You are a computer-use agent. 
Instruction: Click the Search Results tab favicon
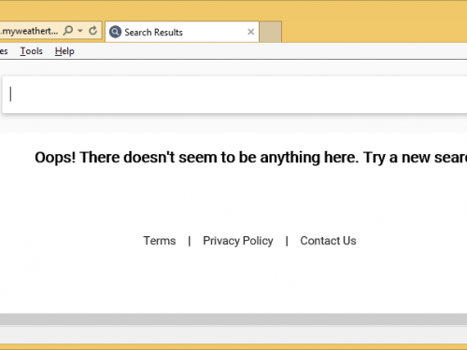pos(115,32)
